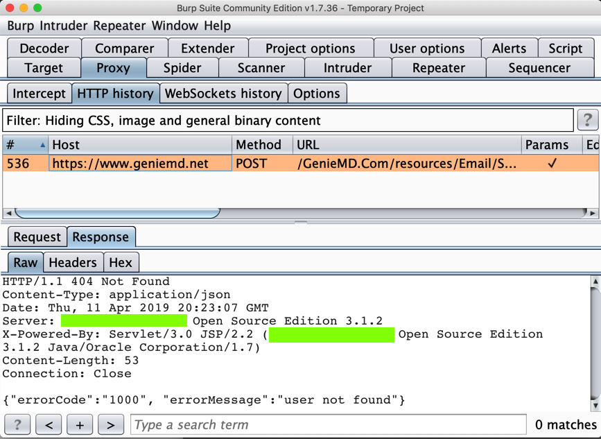Switch to the Repeater tab

pos(438,68)
